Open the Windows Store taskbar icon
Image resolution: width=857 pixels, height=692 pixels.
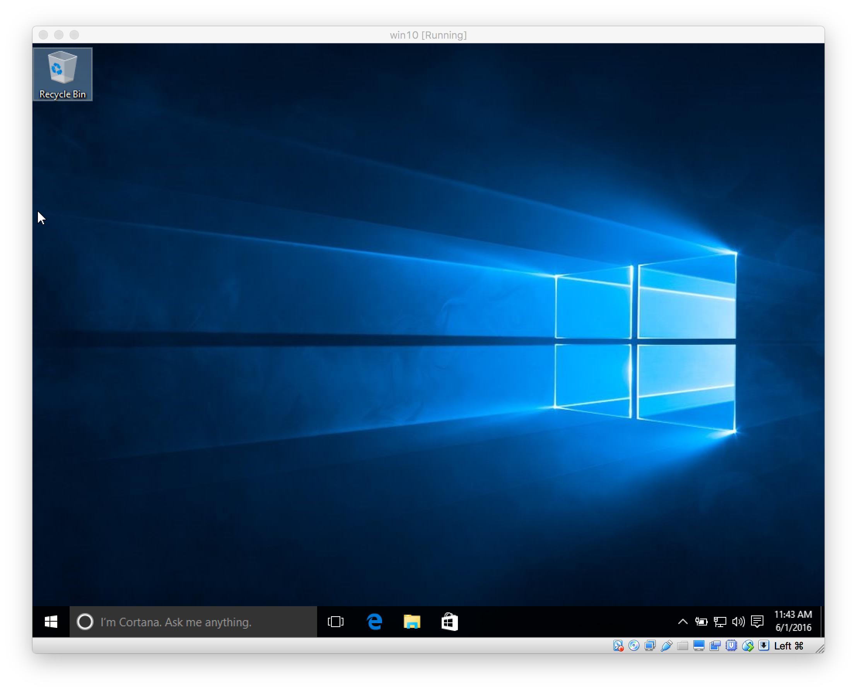coord(449,621)
